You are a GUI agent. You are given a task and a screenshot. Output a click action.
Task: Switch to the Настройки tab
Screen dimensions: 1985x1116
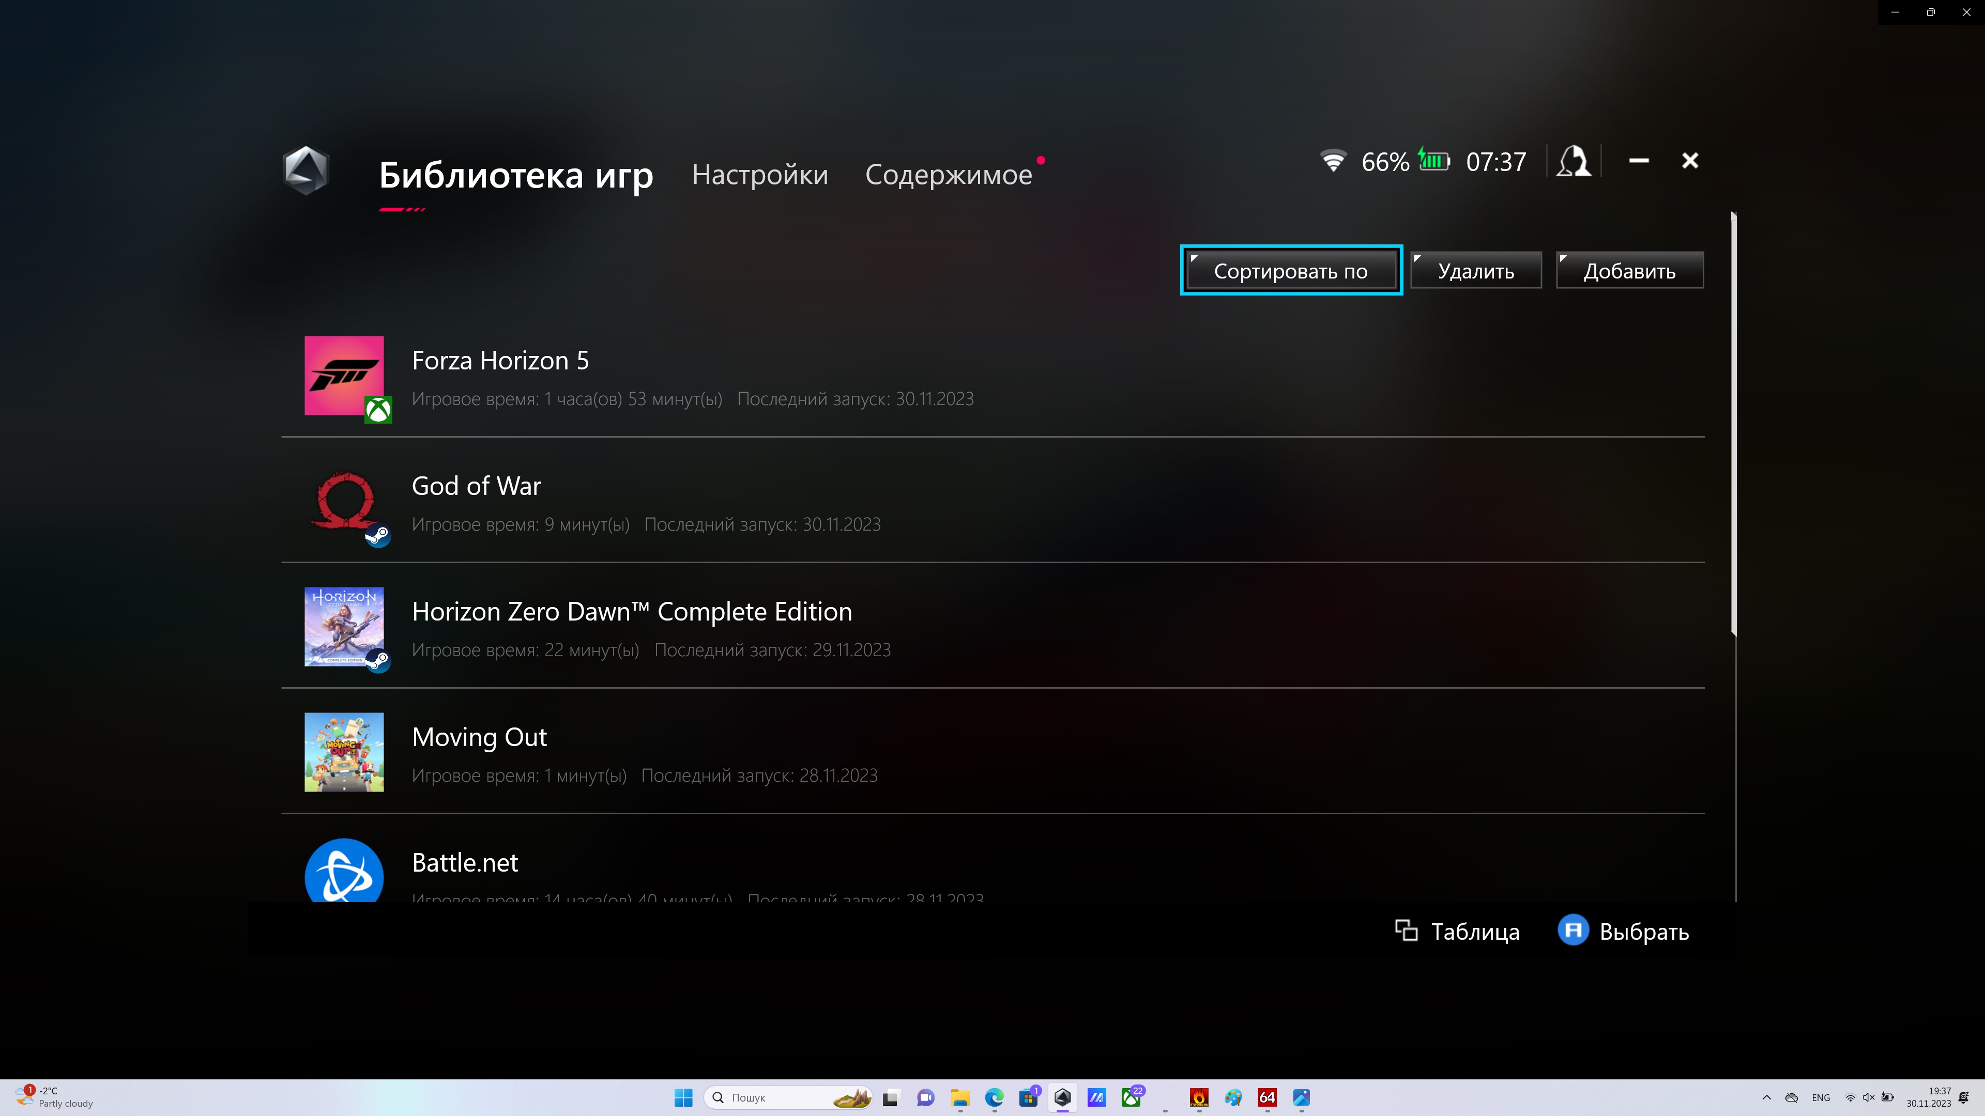760,175
